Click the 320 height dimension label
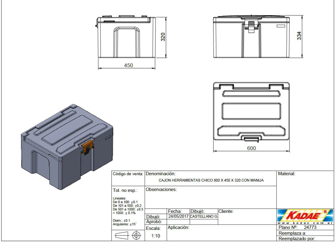This screenshot has width=335, height=242. click(163, 37)
